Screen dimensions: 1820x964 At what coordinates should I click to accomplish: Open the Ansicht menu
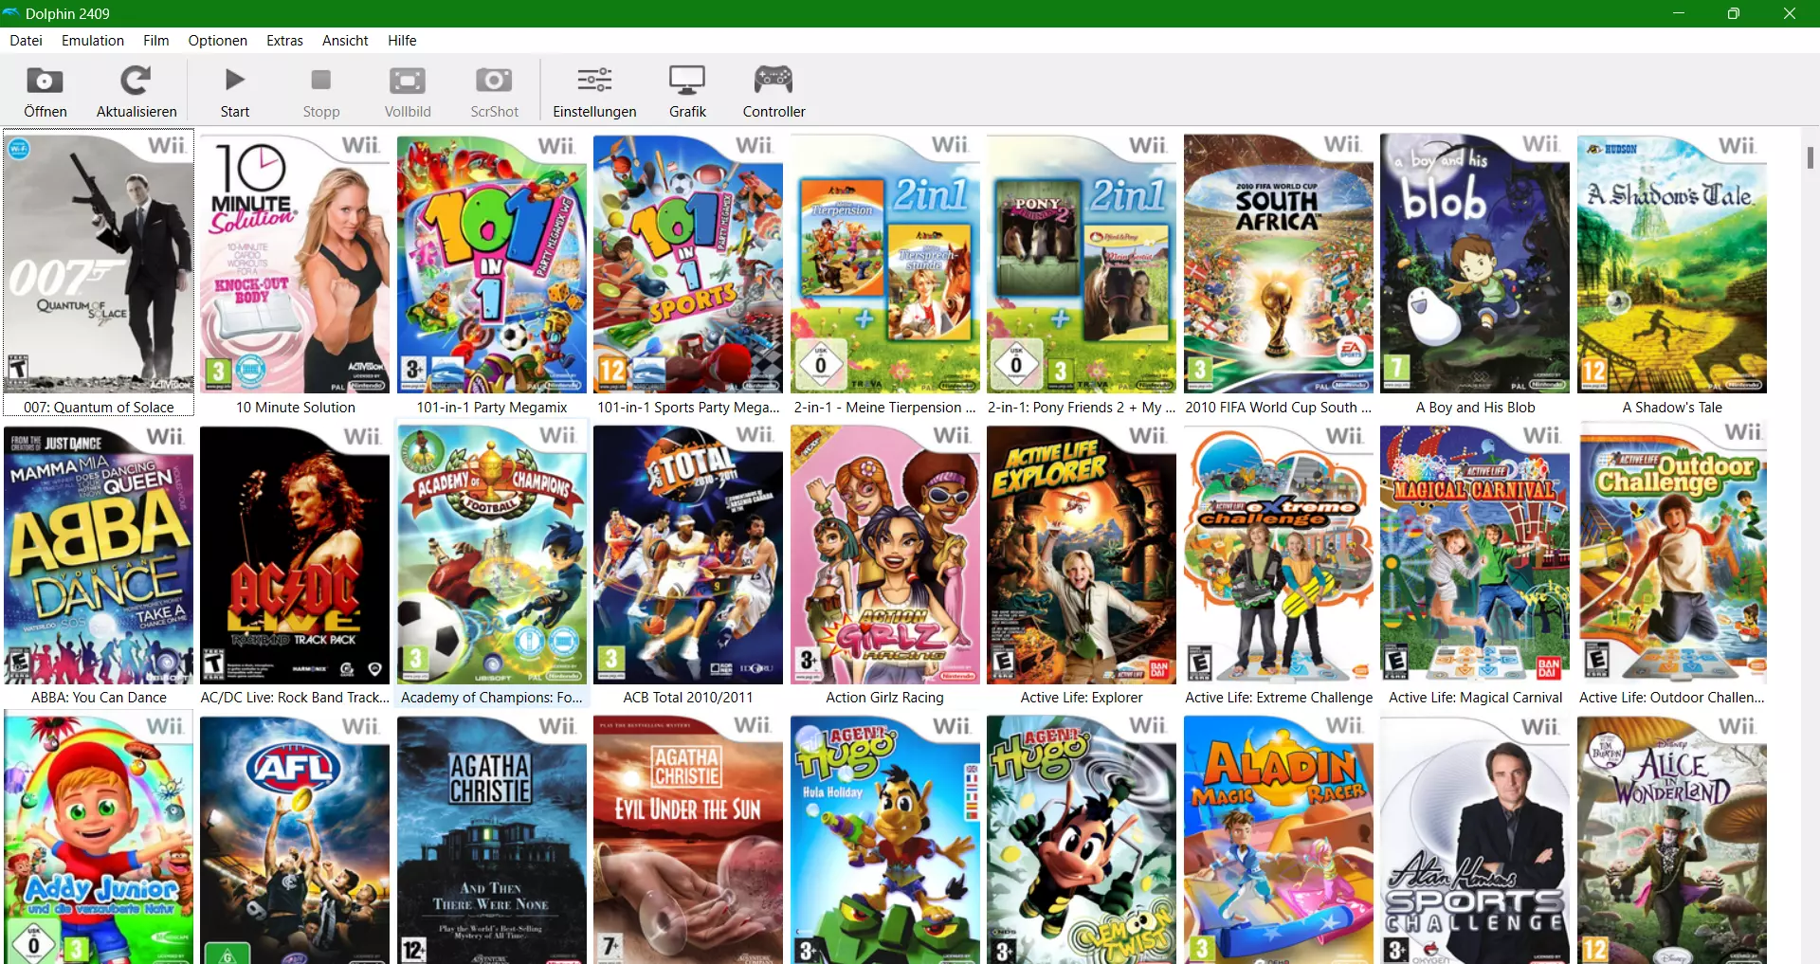click(345, 40)
